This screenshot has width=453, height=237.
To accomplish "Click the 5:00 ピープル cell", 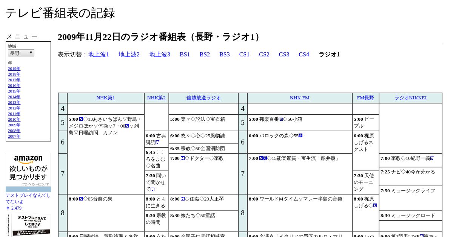I will point(365,123).
